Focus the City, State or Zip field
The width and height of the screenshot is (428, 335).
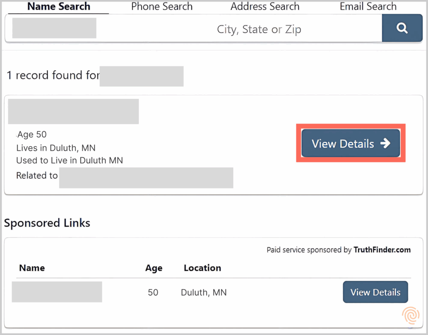259,29
